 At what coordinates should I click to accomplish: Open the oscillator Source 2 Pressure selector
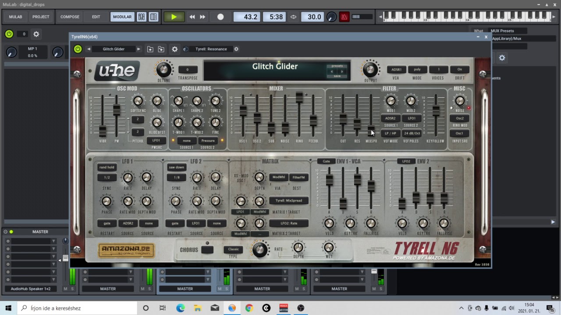(208, 141)
